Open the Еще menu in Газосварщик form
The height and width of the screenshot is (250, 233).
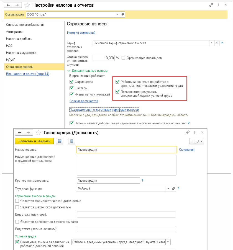pos(197,141)
